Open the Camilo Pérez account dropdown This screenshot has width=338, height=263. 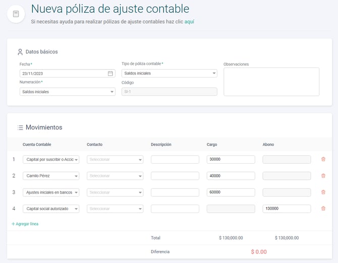tap(51, 176)
